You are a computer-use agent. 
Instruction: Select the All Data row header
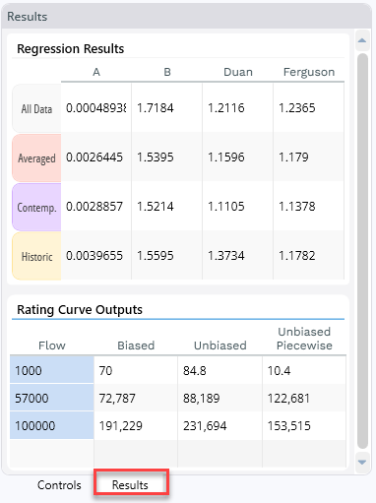coord(36,108)
